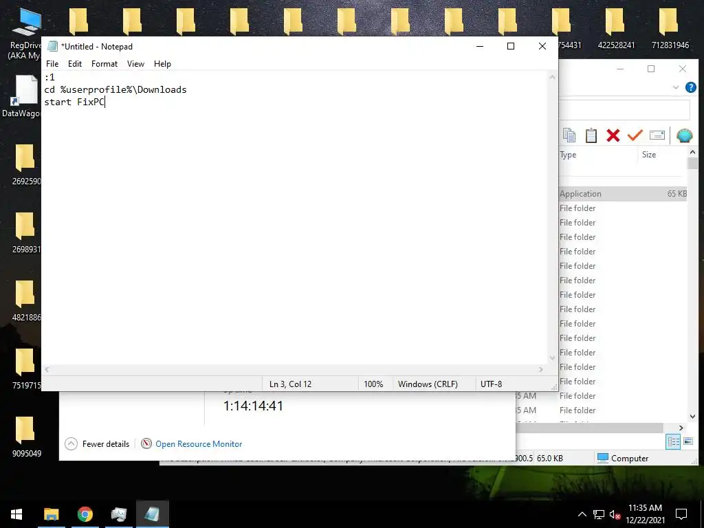Select the DataWagon desktop shortcut
The image size is (704, 528).
pos(22,96)
